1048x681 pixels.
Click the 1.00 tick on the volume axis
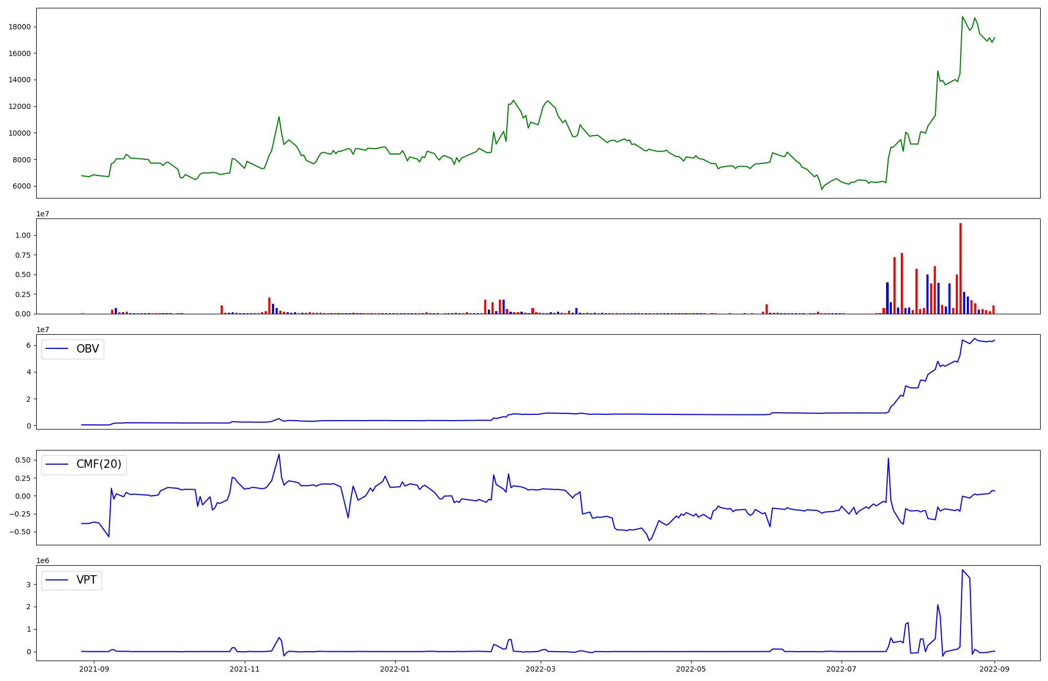[23, 236]
